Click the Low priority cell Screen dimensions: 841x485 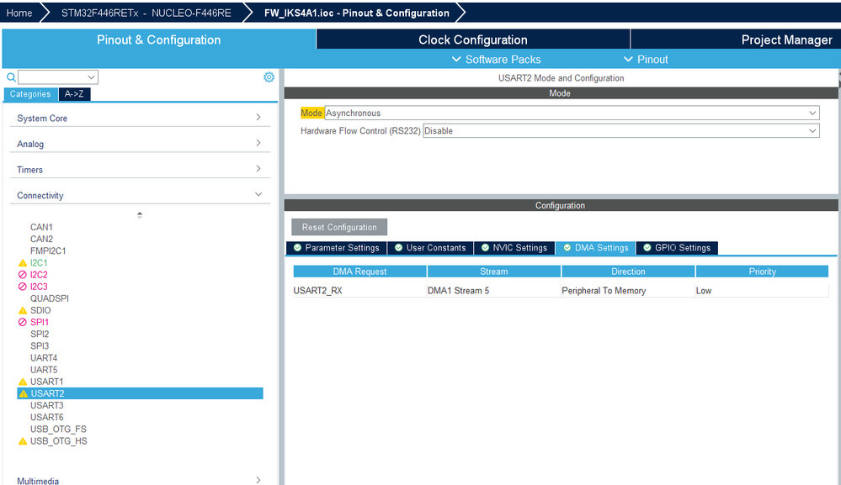762,291
